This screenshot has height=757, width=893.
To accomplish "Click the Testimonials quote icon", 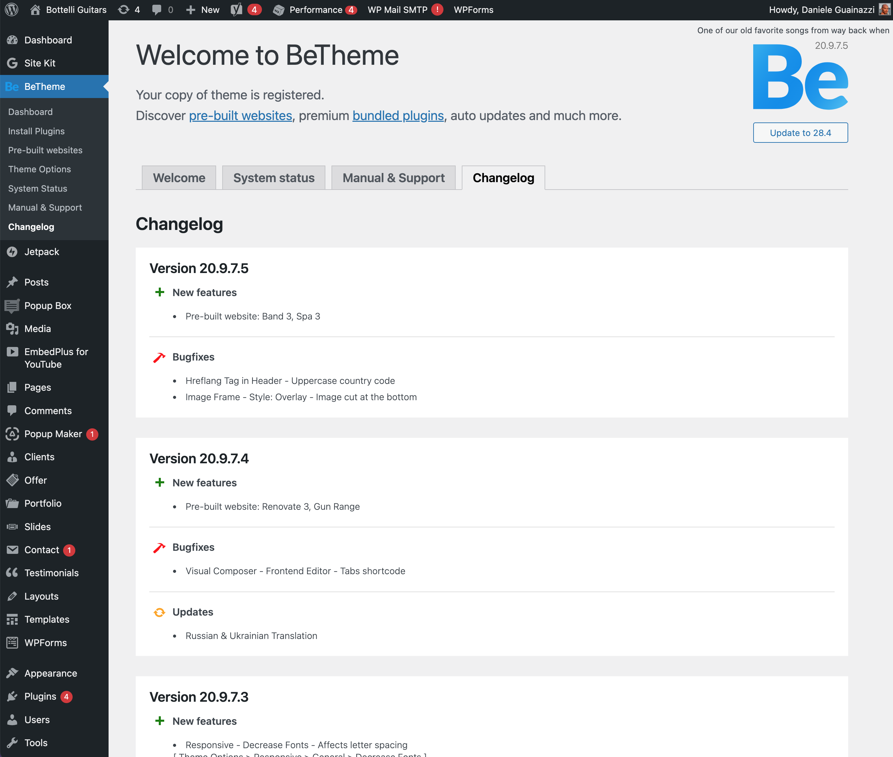I will coord(12,573).
